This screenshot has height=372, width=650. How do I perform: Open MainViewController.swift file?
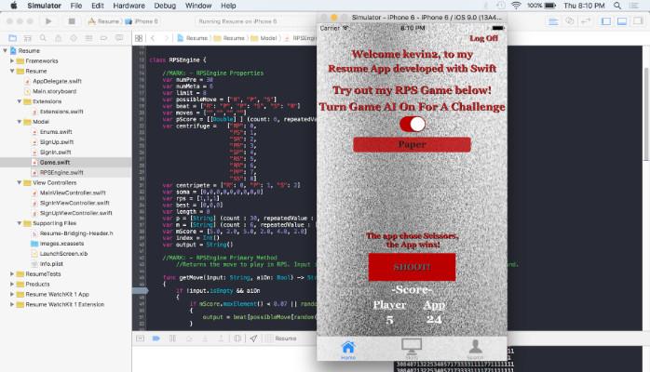tap(73, 193)
